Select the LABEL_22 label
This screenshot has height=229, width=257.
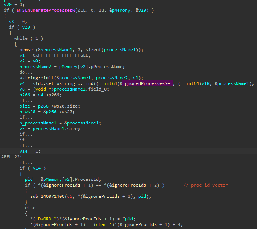click(x=11, y=157)
